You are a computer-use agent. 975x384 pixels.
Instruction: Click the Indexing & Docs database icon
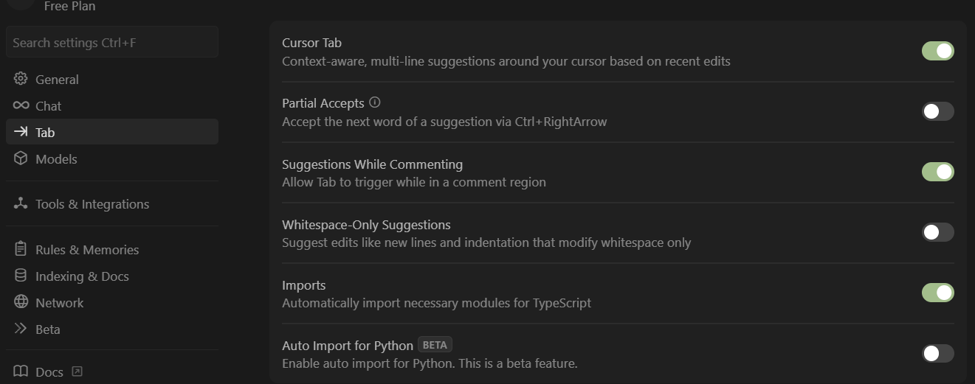click(x=21, y=276)
